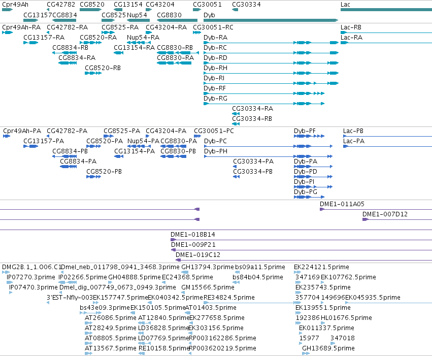Select the CG30051 gene label
This screenshot has height=356, width=432.
tap(207, 5)
